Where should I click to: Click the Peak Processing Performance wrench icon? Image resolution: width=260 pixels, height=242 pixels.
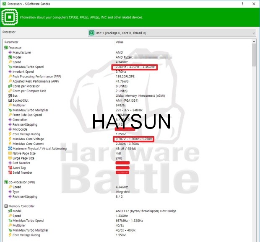pos(10,77)
